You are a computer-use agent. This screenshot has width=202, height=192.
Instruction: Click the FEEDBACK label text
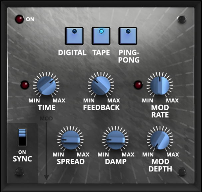101,107
